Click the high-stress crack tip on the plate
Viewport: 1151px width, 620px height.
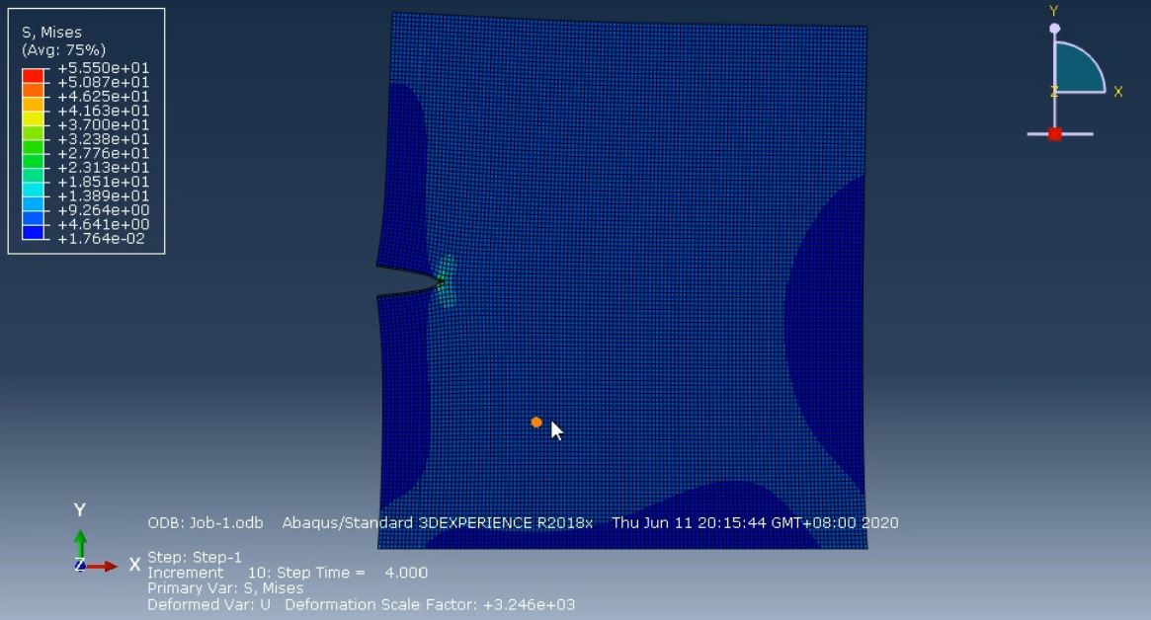(x=442, y=281)
